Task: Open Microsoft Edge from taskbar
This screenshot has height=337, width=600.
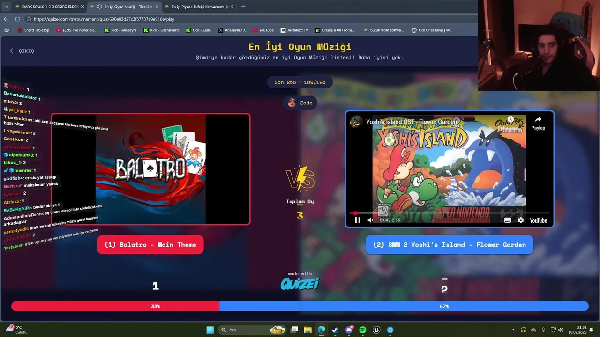Action: [x=322, y=330]
